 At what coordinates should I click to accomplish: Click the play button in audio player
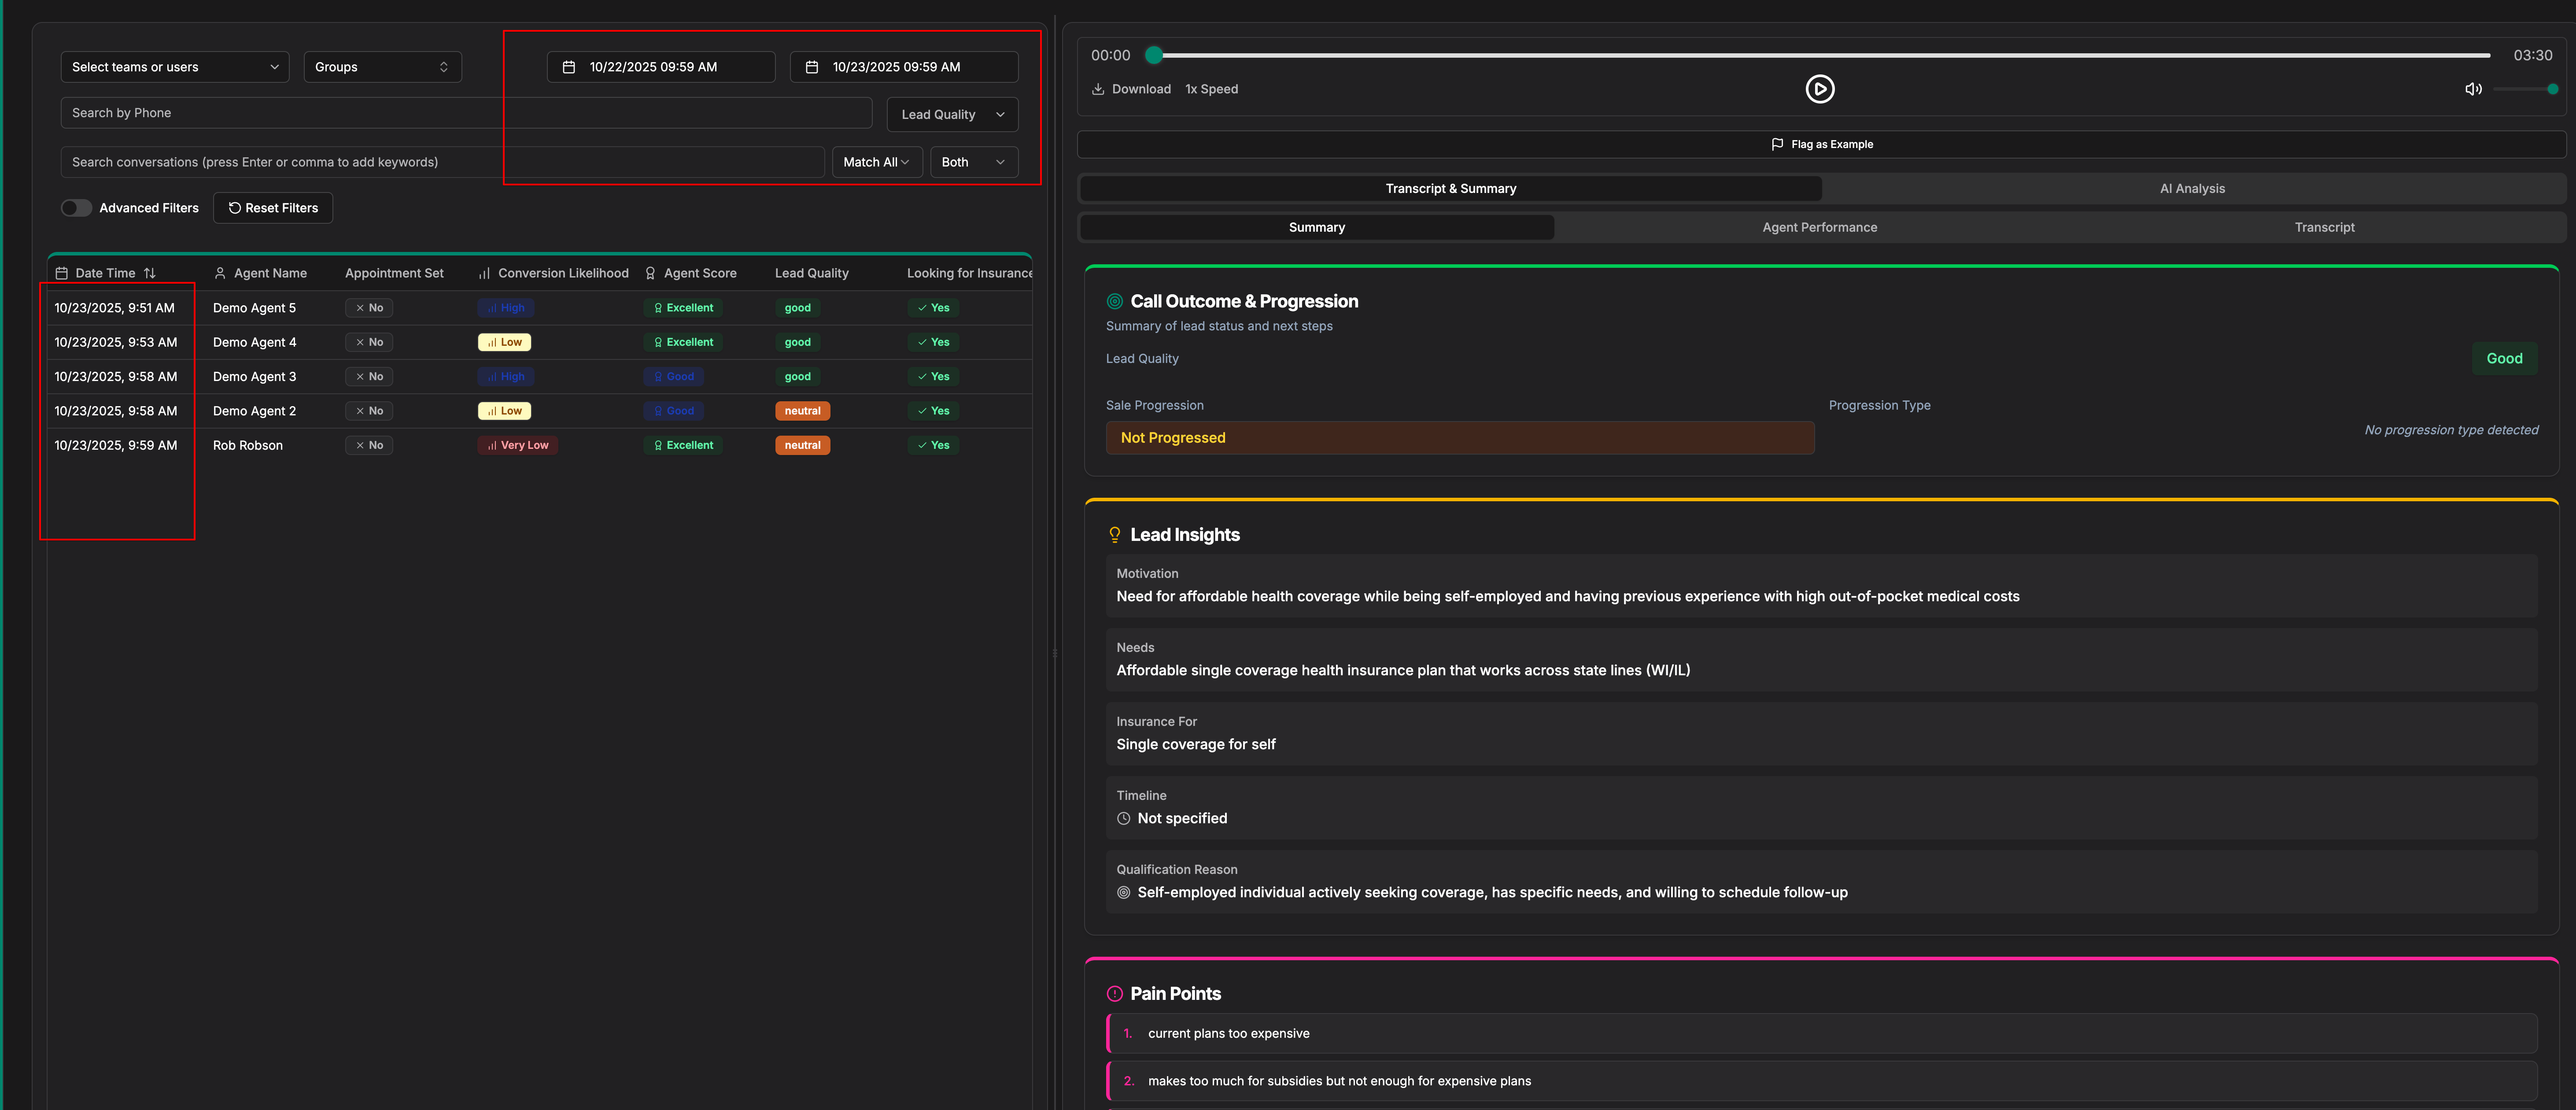click(x=1819, y=89)
